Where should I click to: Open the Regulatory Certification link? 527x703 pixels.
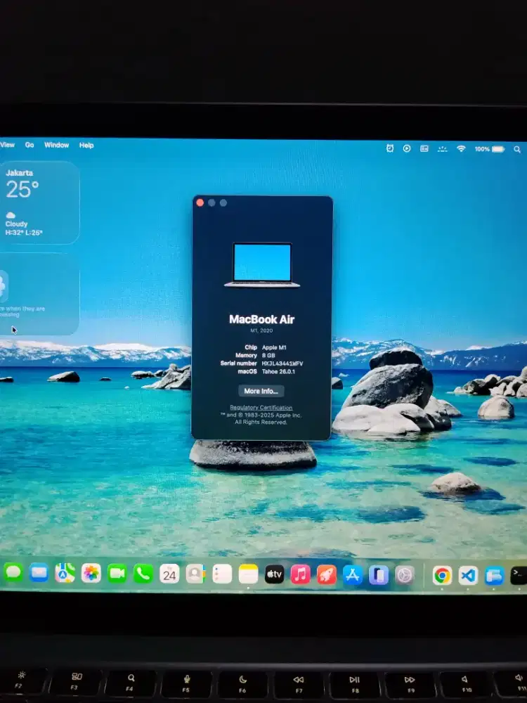coord(261,408)
